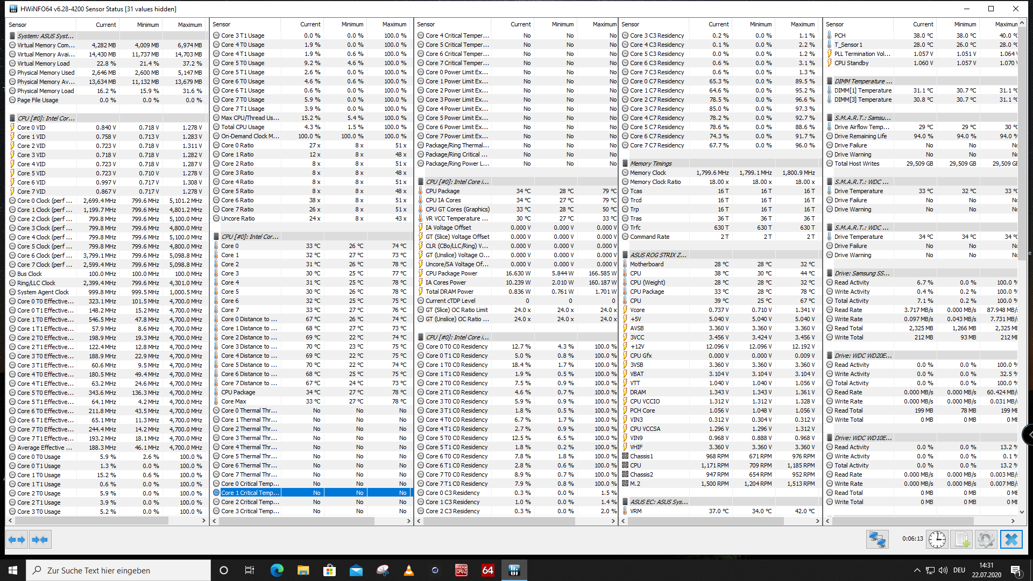Select the System Agent Clock row
This screenshot has height=581, width=1033.
(x=107, y=292)
